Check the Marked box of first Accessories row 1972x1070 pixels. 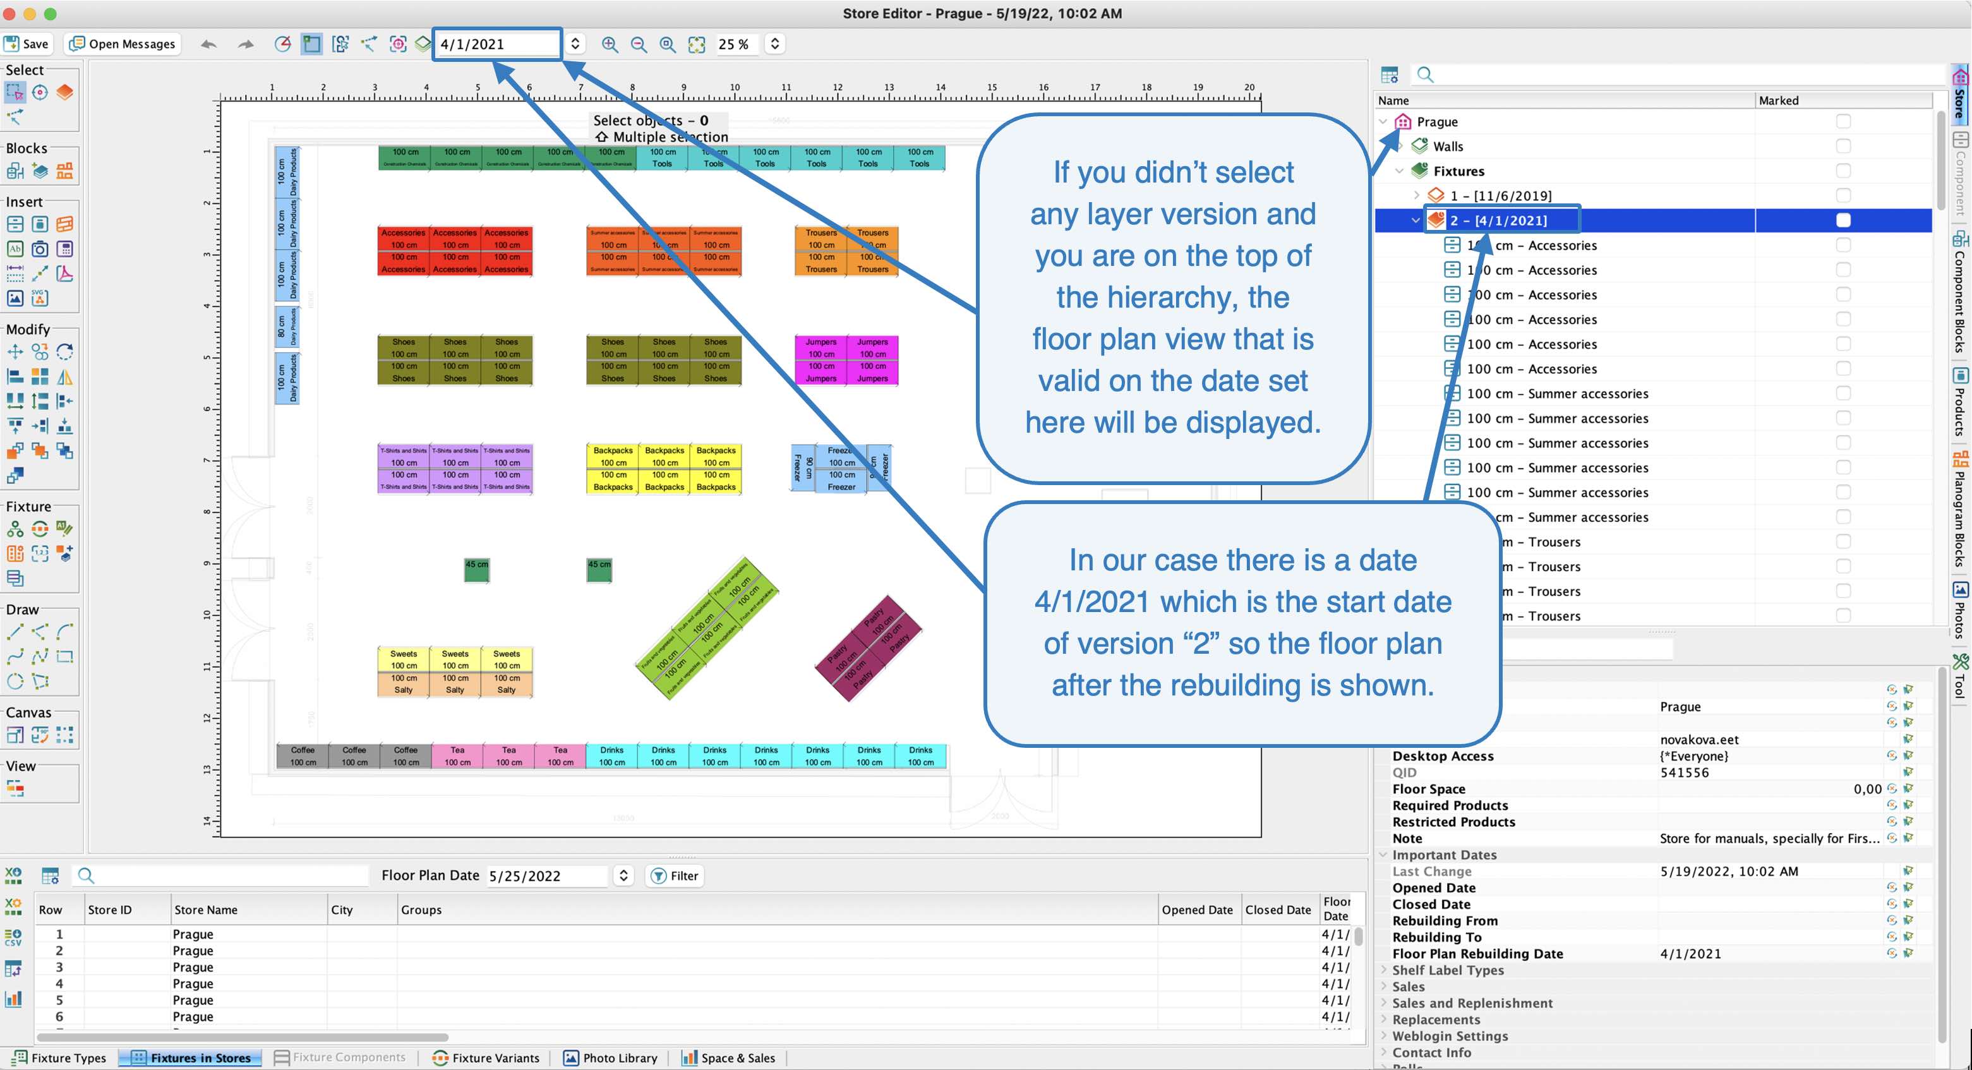coord(1843,245)
